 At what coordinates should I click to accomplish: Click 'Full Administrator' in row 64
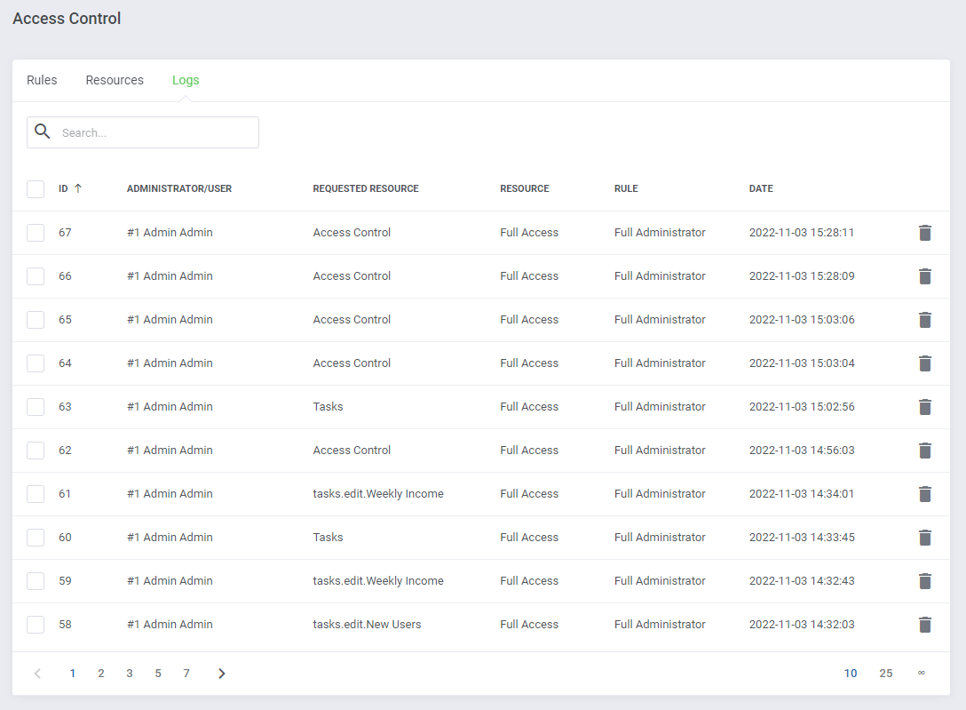[660, 363]
